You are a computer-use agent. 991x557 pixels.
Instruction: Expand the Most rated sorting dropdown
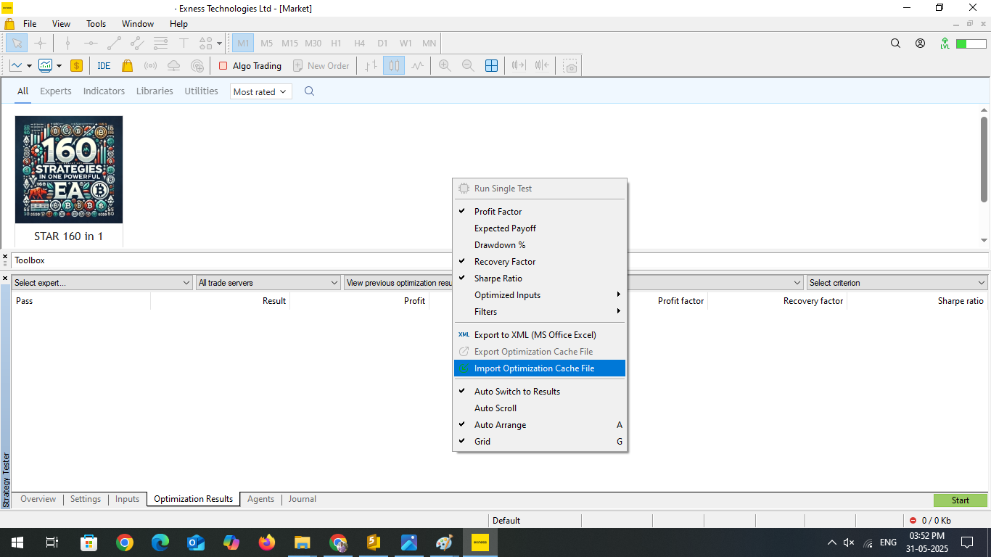pos(260,92)
